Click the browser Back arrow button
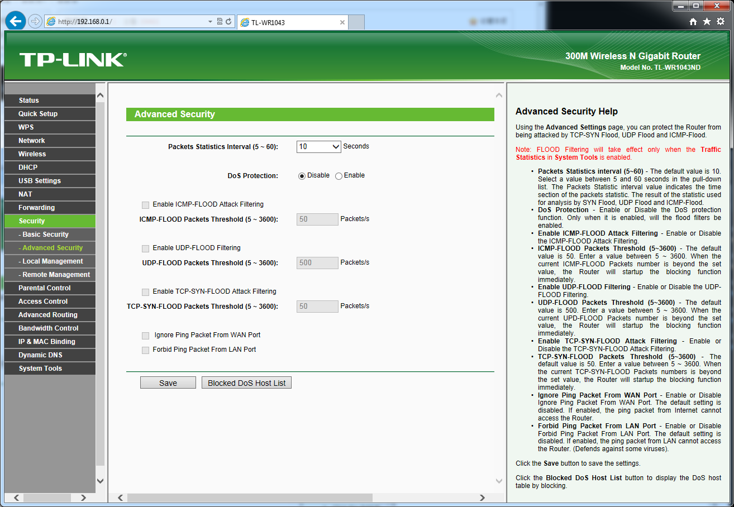The image size is (734, 507). 16,21
